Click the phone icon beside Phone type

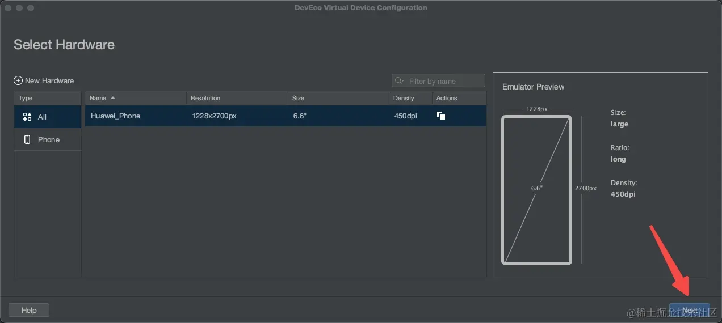click(x=27, y=139)
